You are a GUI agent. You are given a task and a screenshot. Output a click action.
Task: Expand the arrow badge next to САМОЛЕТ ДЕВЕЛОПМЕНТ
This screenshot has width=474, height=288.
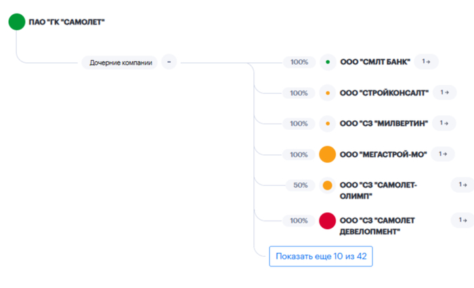(462, 219)
